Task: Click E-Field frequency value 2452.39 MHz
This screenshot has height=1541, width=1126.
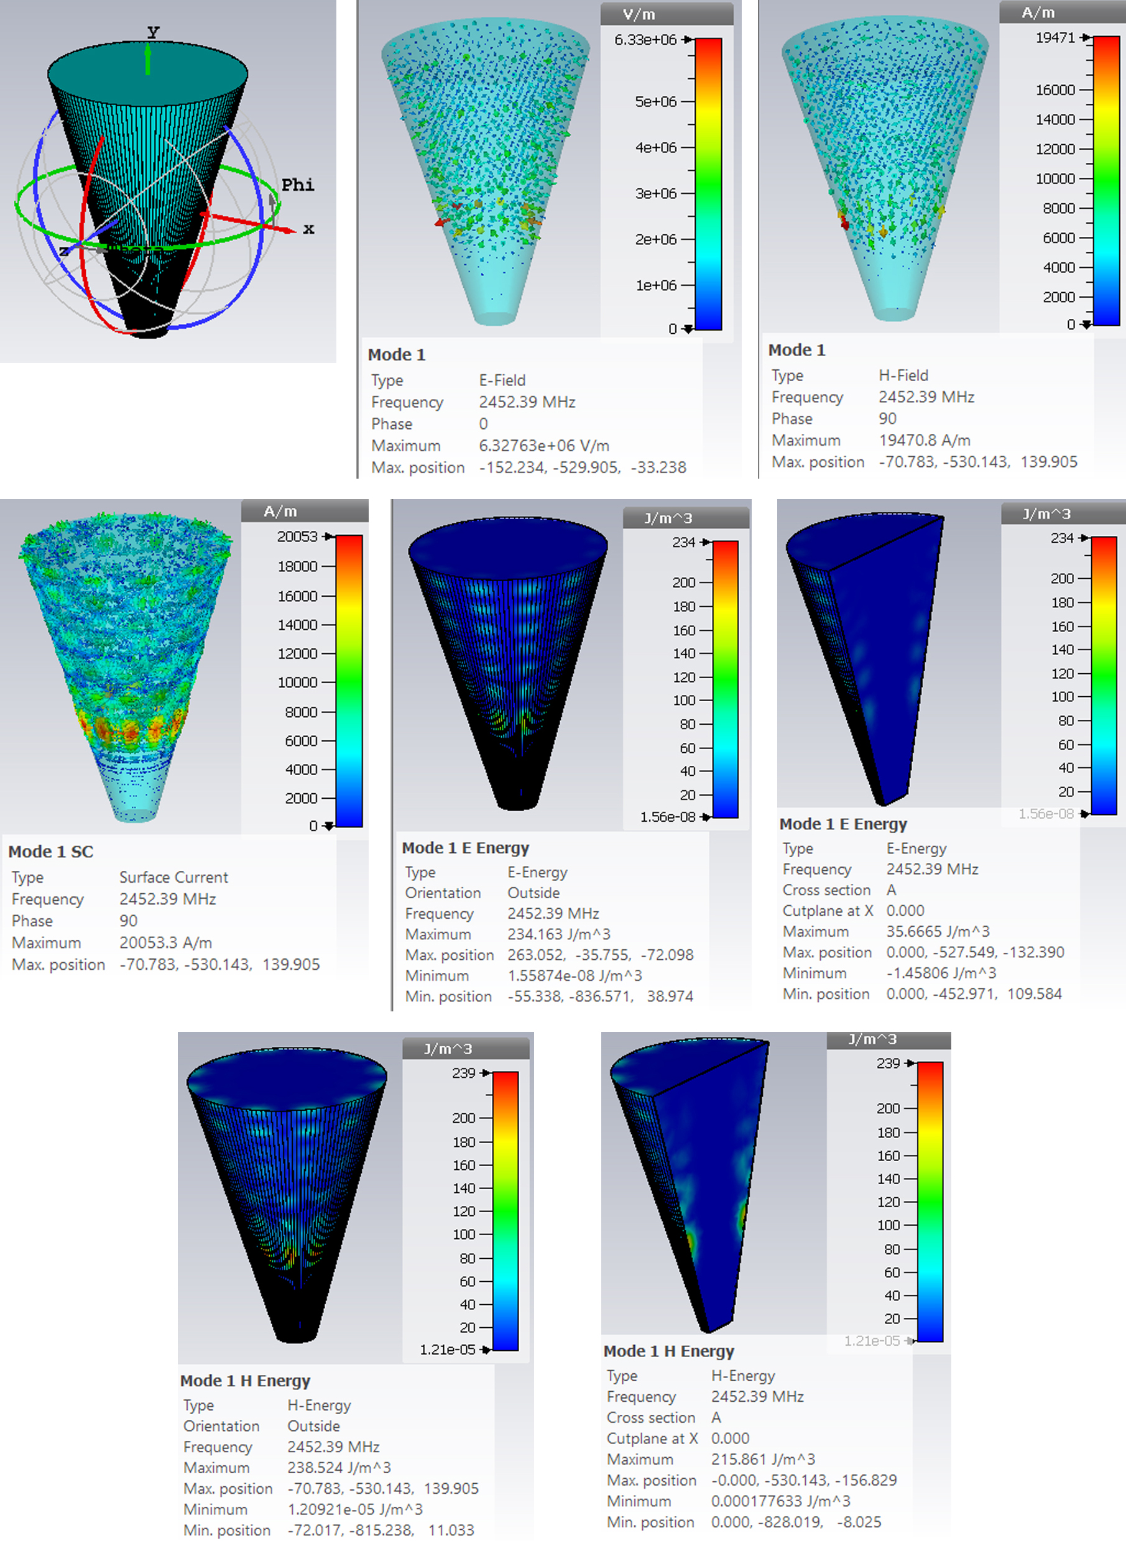Action: [x=526, y=402]
